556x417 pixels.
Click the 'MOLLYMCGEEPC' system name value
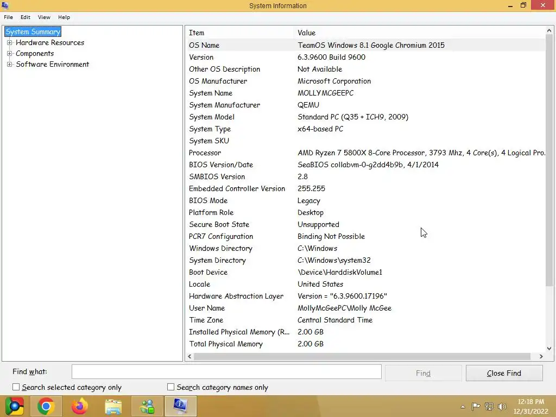tap(326, 93)
